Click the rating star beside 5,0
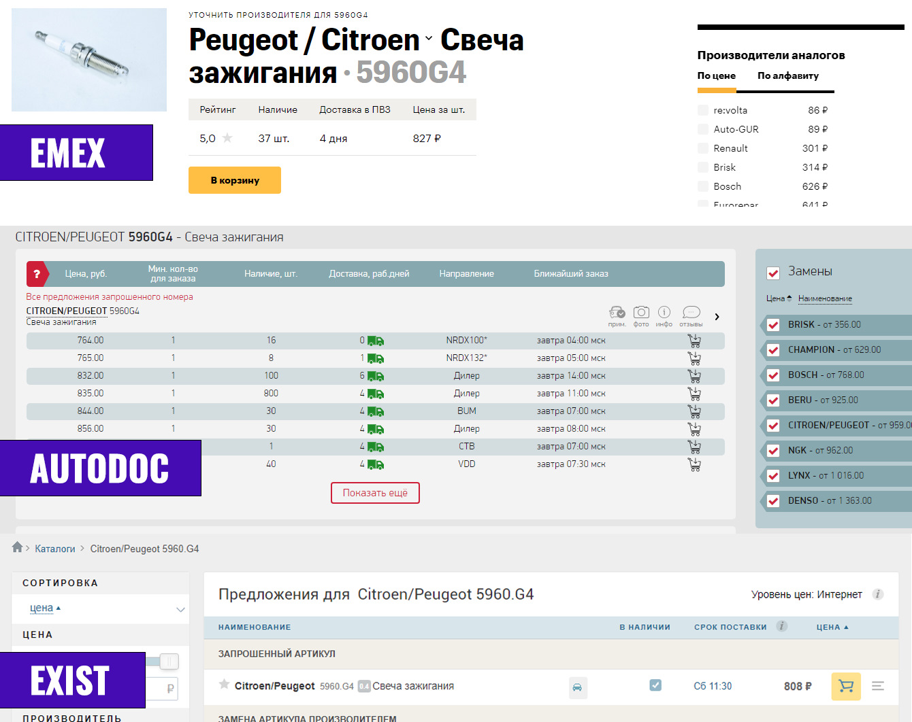Screen dimensions: 912x722 coord(227,138)
